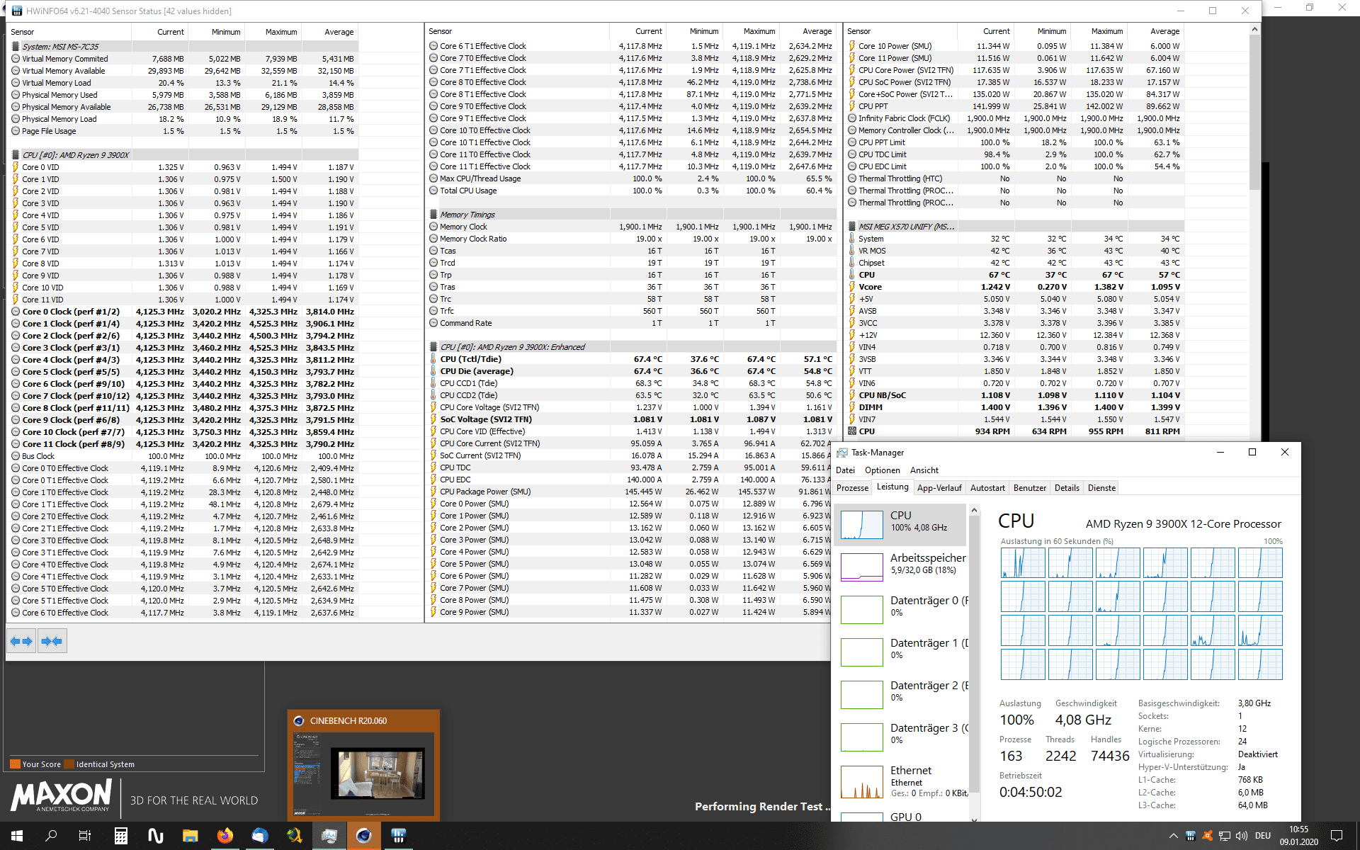
Task: Select the CPU performance entry
Action: tap(901, 525)
